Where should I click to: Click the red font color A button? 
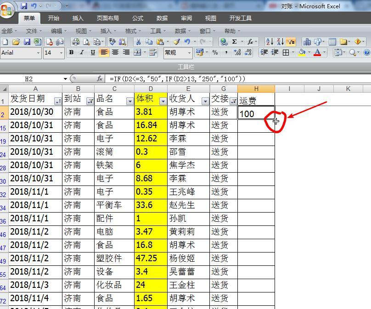click(x=317, y=52)
